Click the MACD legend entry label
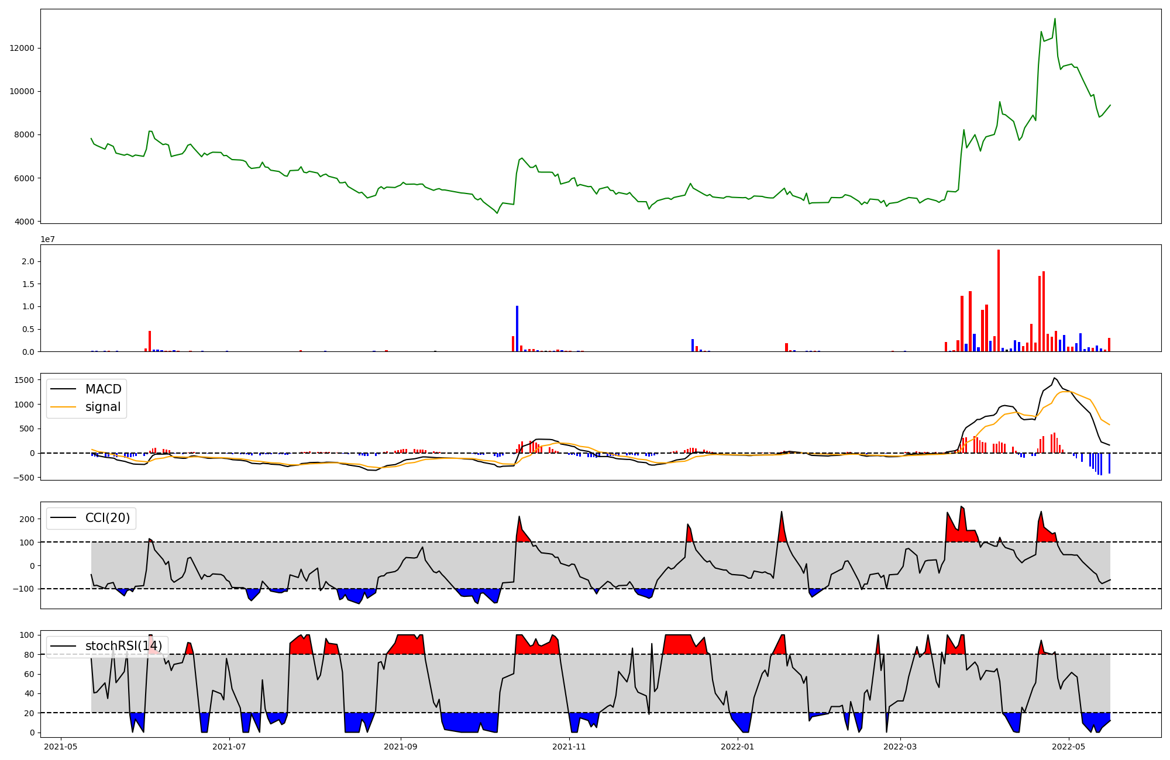 click(x=104, y=389)
